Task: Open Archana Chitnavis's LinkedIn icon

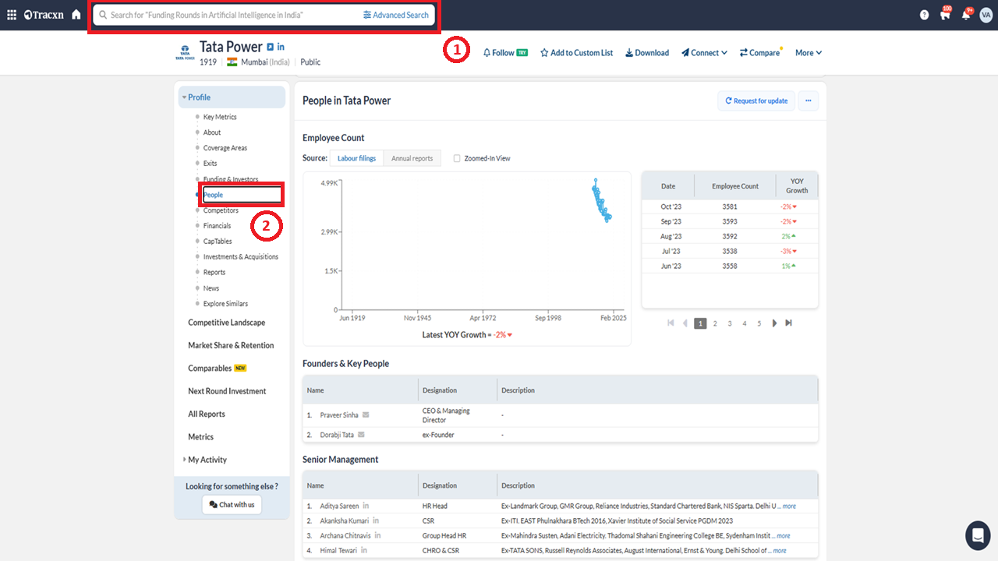Action: pos(377,535)
